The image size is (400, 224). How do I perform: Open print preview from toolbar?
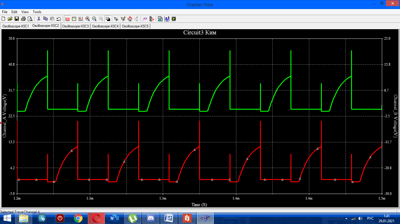click(30, 19)
